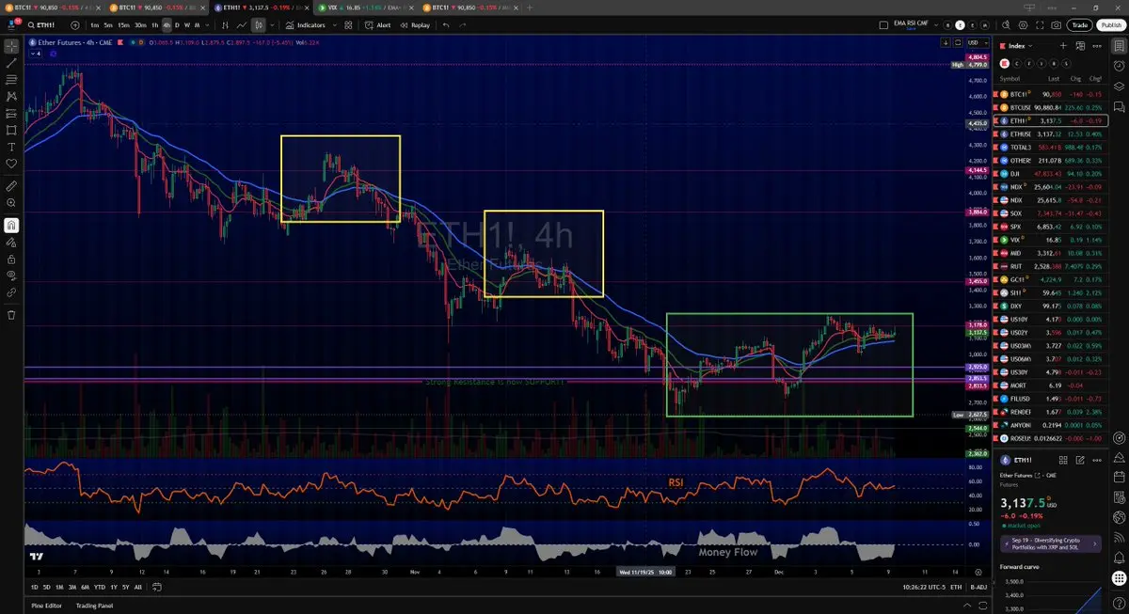Select TOTAL3 row in watchlist
Viewport: 1129px width, 614px height.
(x=1051, y=148)
